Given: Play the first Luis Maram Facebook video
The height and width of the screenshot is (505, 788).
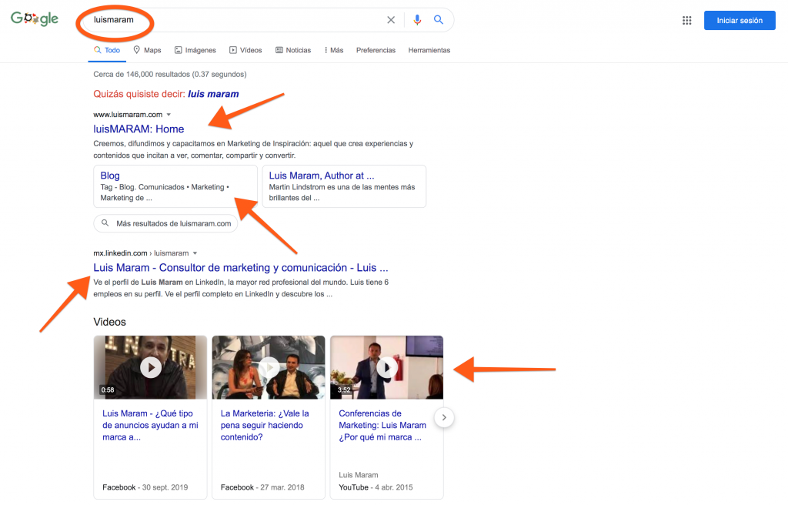Looking at the screenshot, I should coord(151,367).
